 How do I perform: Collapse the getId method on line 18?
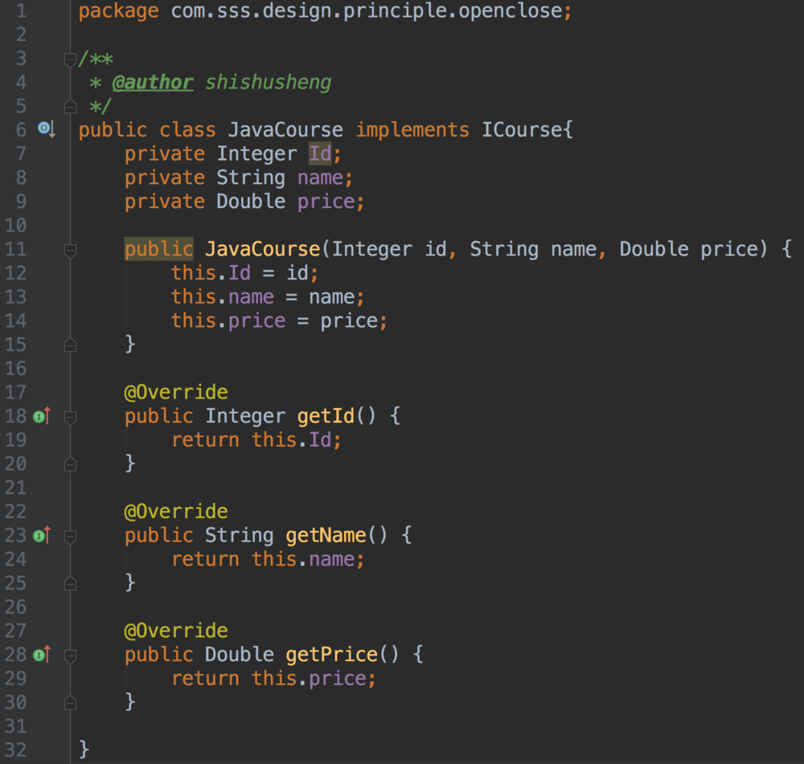[x=70, y=418]
